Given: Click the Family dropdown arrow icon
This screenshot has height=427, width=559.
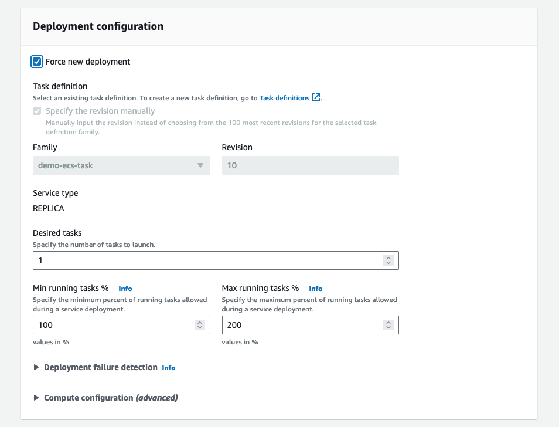Looking at the screenshot, I should (200, 165).
